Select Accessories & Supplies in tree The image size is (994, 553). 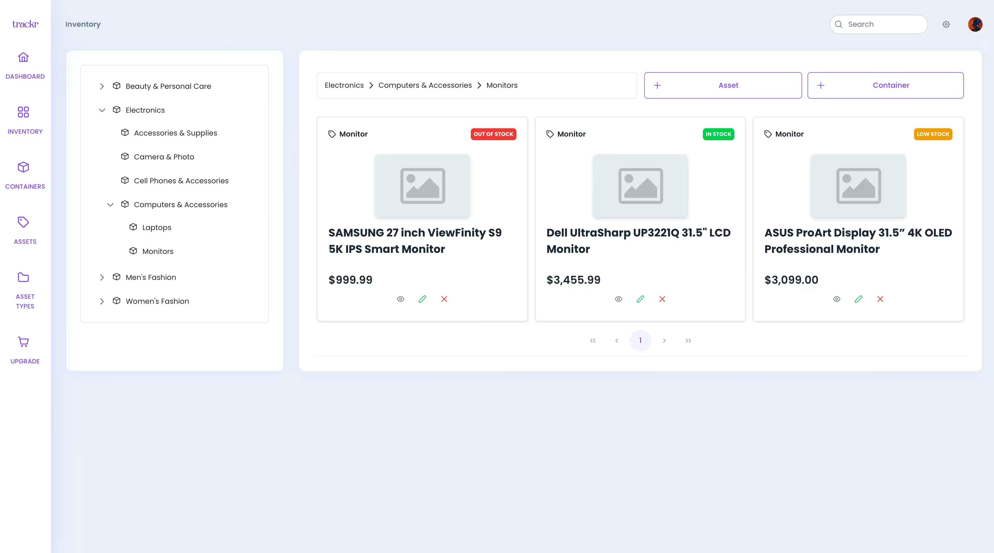click(176, 133)
